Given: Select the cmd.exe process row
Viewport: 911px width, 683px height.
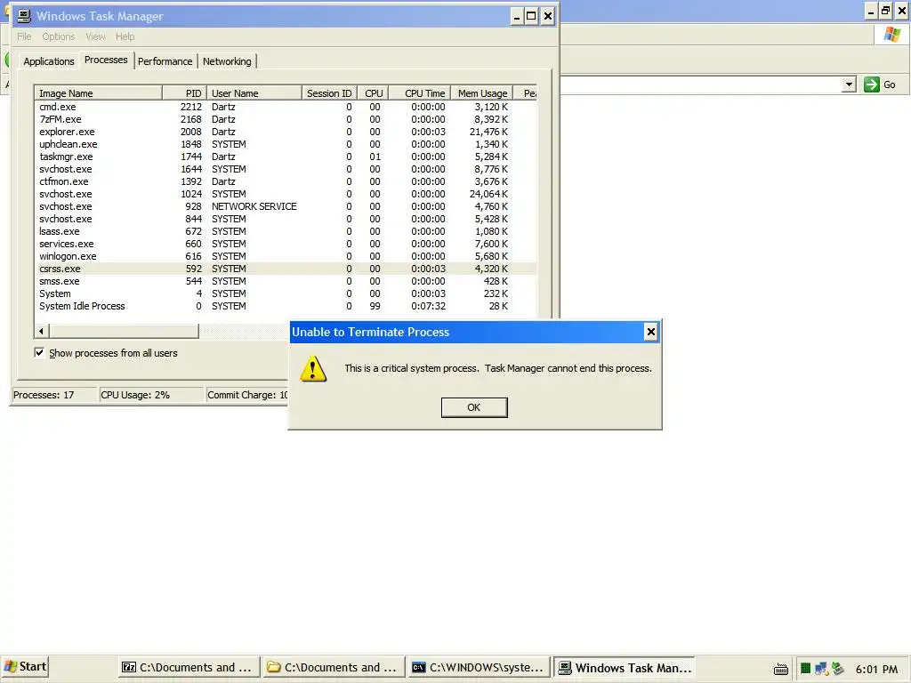Looking at the screenshot, I should [286, 107].
